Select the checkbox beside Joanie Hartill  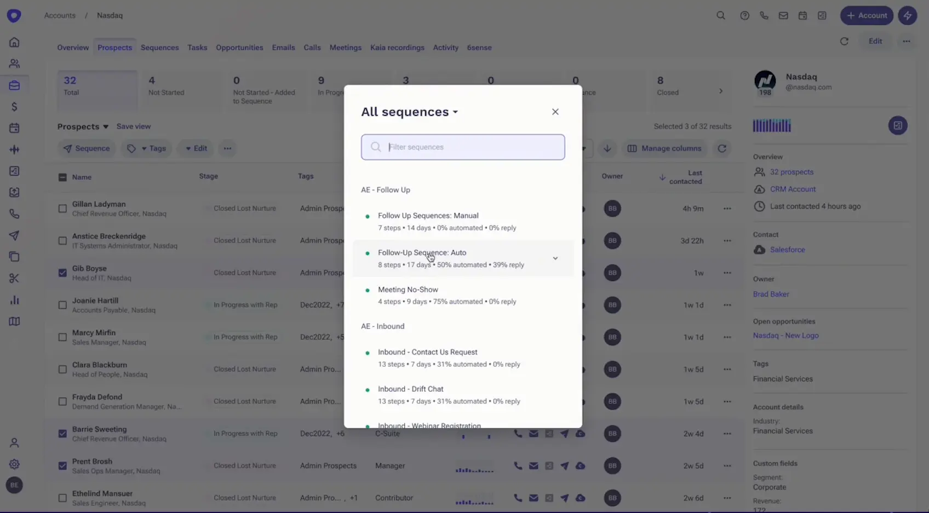(x=62, y=305)
